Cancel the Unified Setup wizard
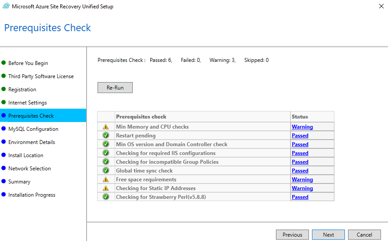The image size is (388, 241). point(364,234)
